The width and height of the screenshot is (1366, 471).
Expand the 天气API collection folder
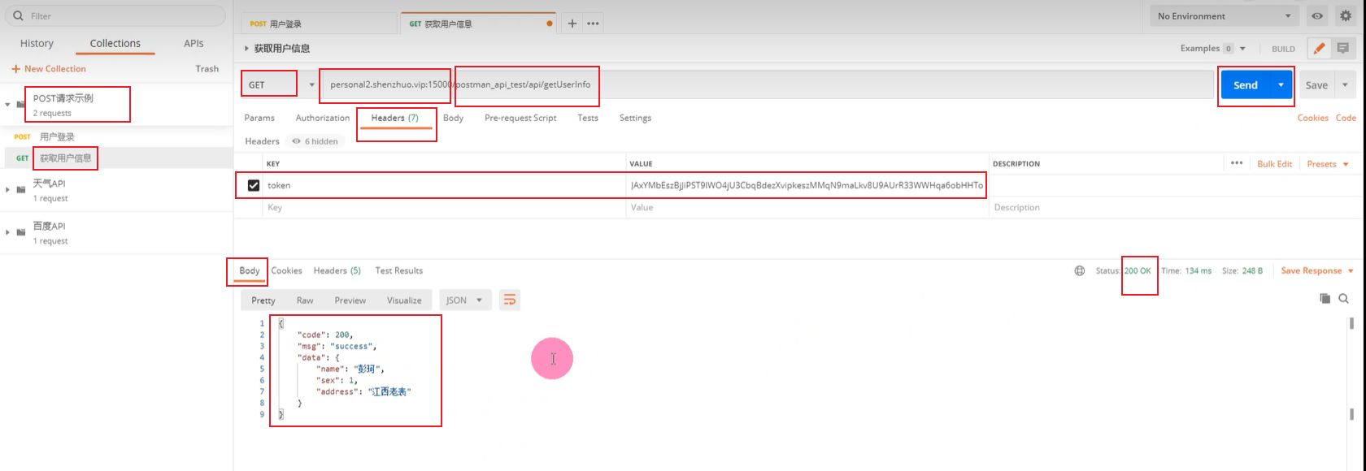point(8,190)
